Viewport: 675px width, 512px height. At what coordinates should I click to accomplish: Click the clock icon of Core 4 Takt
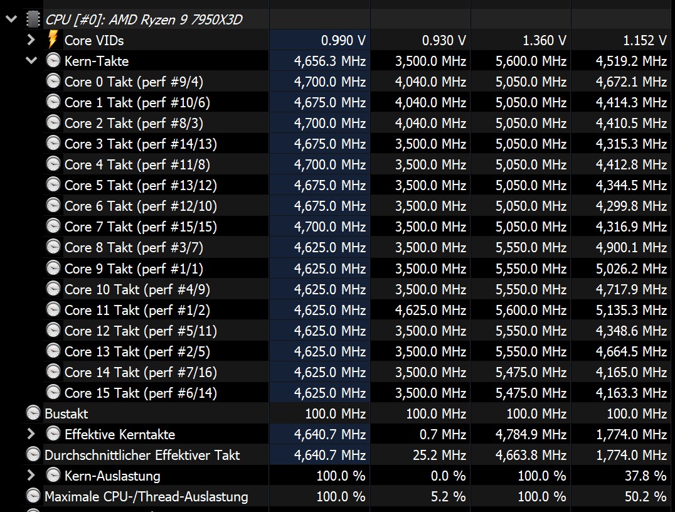coord(53,164)
